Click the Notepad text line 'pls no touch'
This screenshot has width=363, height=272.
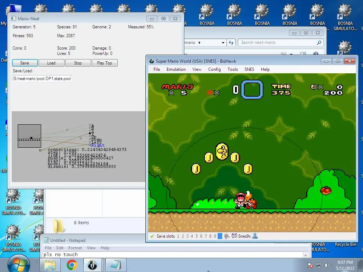click(x=61, y=254)
